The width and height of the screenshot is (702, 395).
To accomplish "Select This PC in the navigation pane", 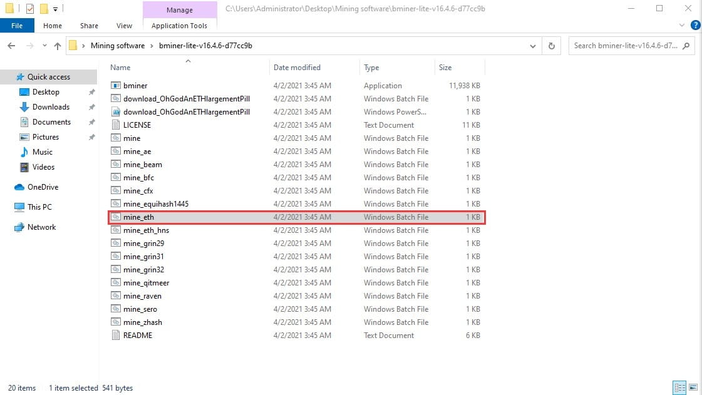I will tap(41, 207).
